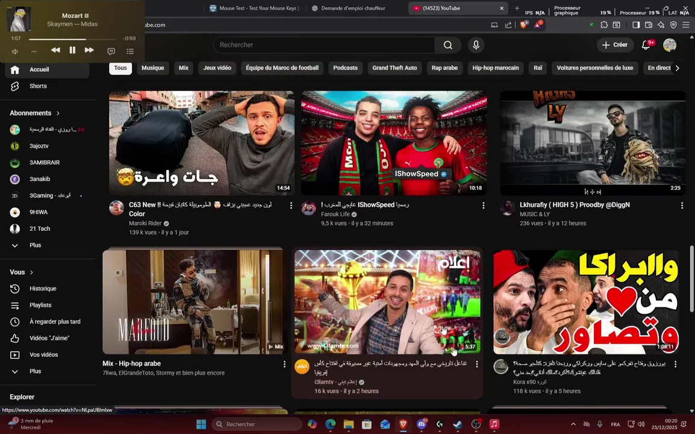Open the lyrics view in mini player
Image resolution: width=695 pixels, height=434 pixels.
click(x=111, y=51)
